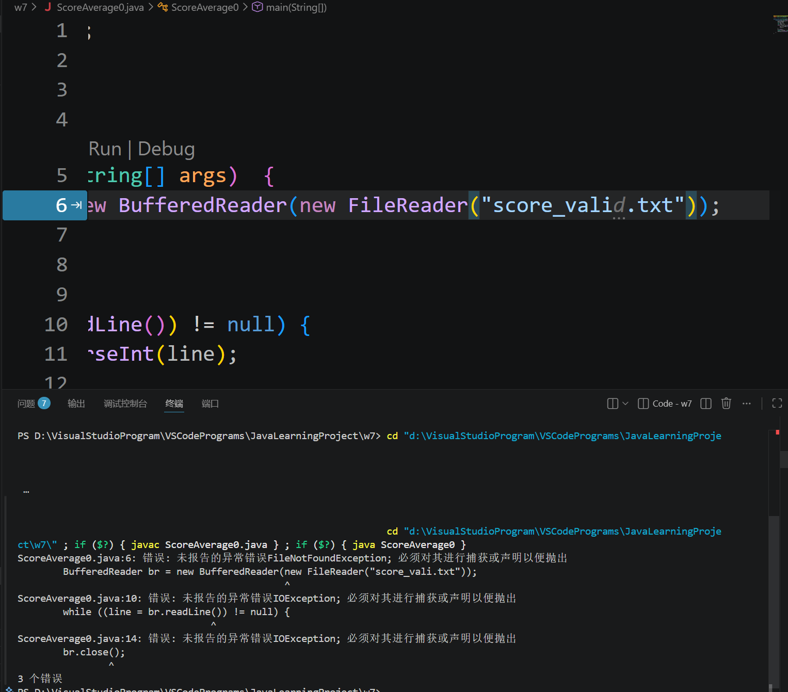Click the Debug CodeLens link

(166, 149)
